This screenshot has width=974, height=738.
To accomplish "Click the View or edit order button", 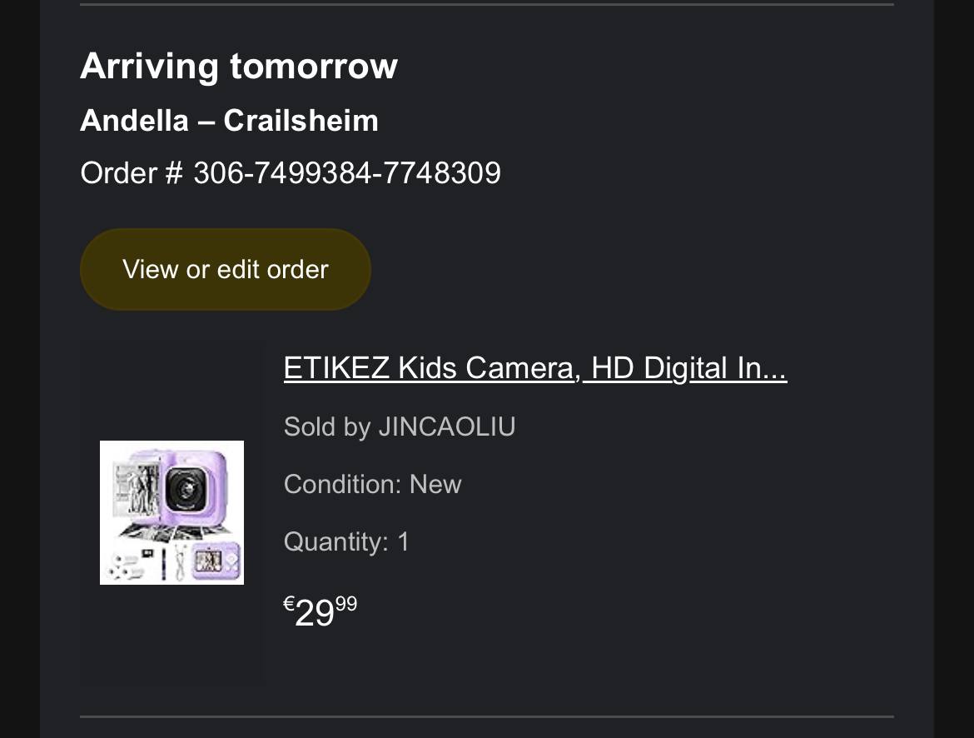I will (225, 269).
